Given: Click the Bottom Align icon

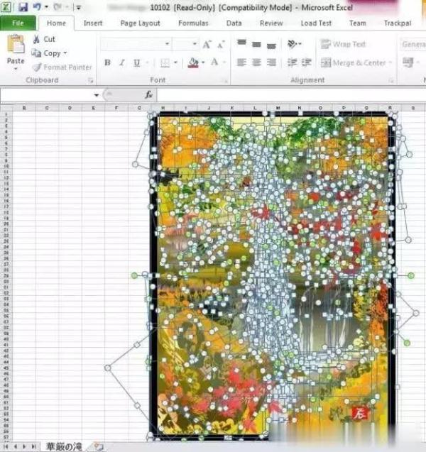Looking at the screenshot, I should (x=271, y=45).
